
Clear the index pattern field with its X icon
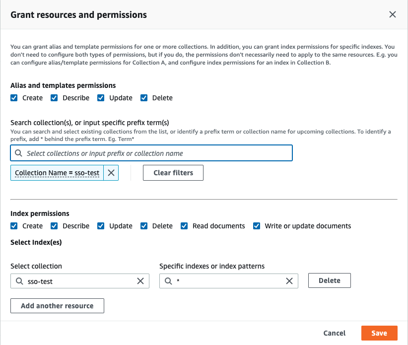[289, 281]
